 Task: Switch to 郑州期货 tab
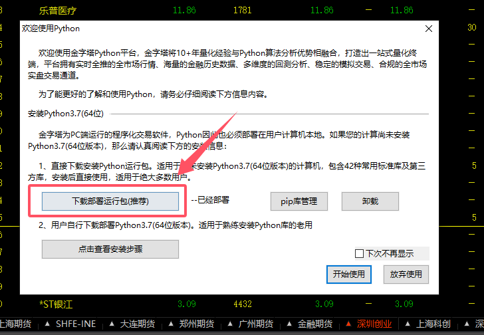[197, 324]
